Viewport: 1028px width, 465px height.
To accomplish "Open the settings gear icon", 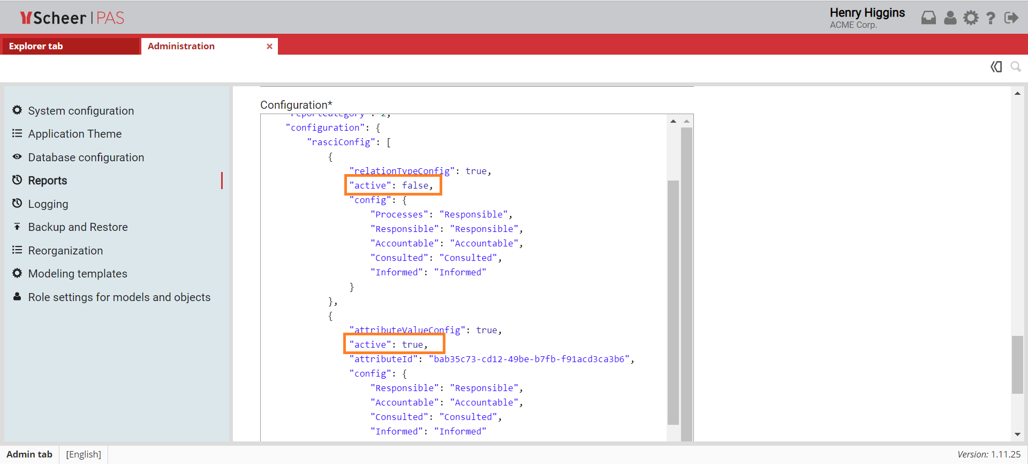I will pos(971,18).
